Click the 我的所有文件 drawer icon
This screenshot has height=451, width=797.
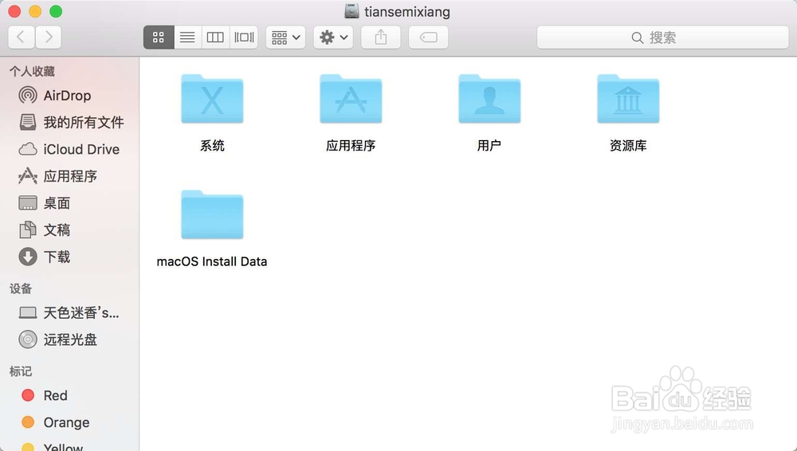click(x=28, y=122)
